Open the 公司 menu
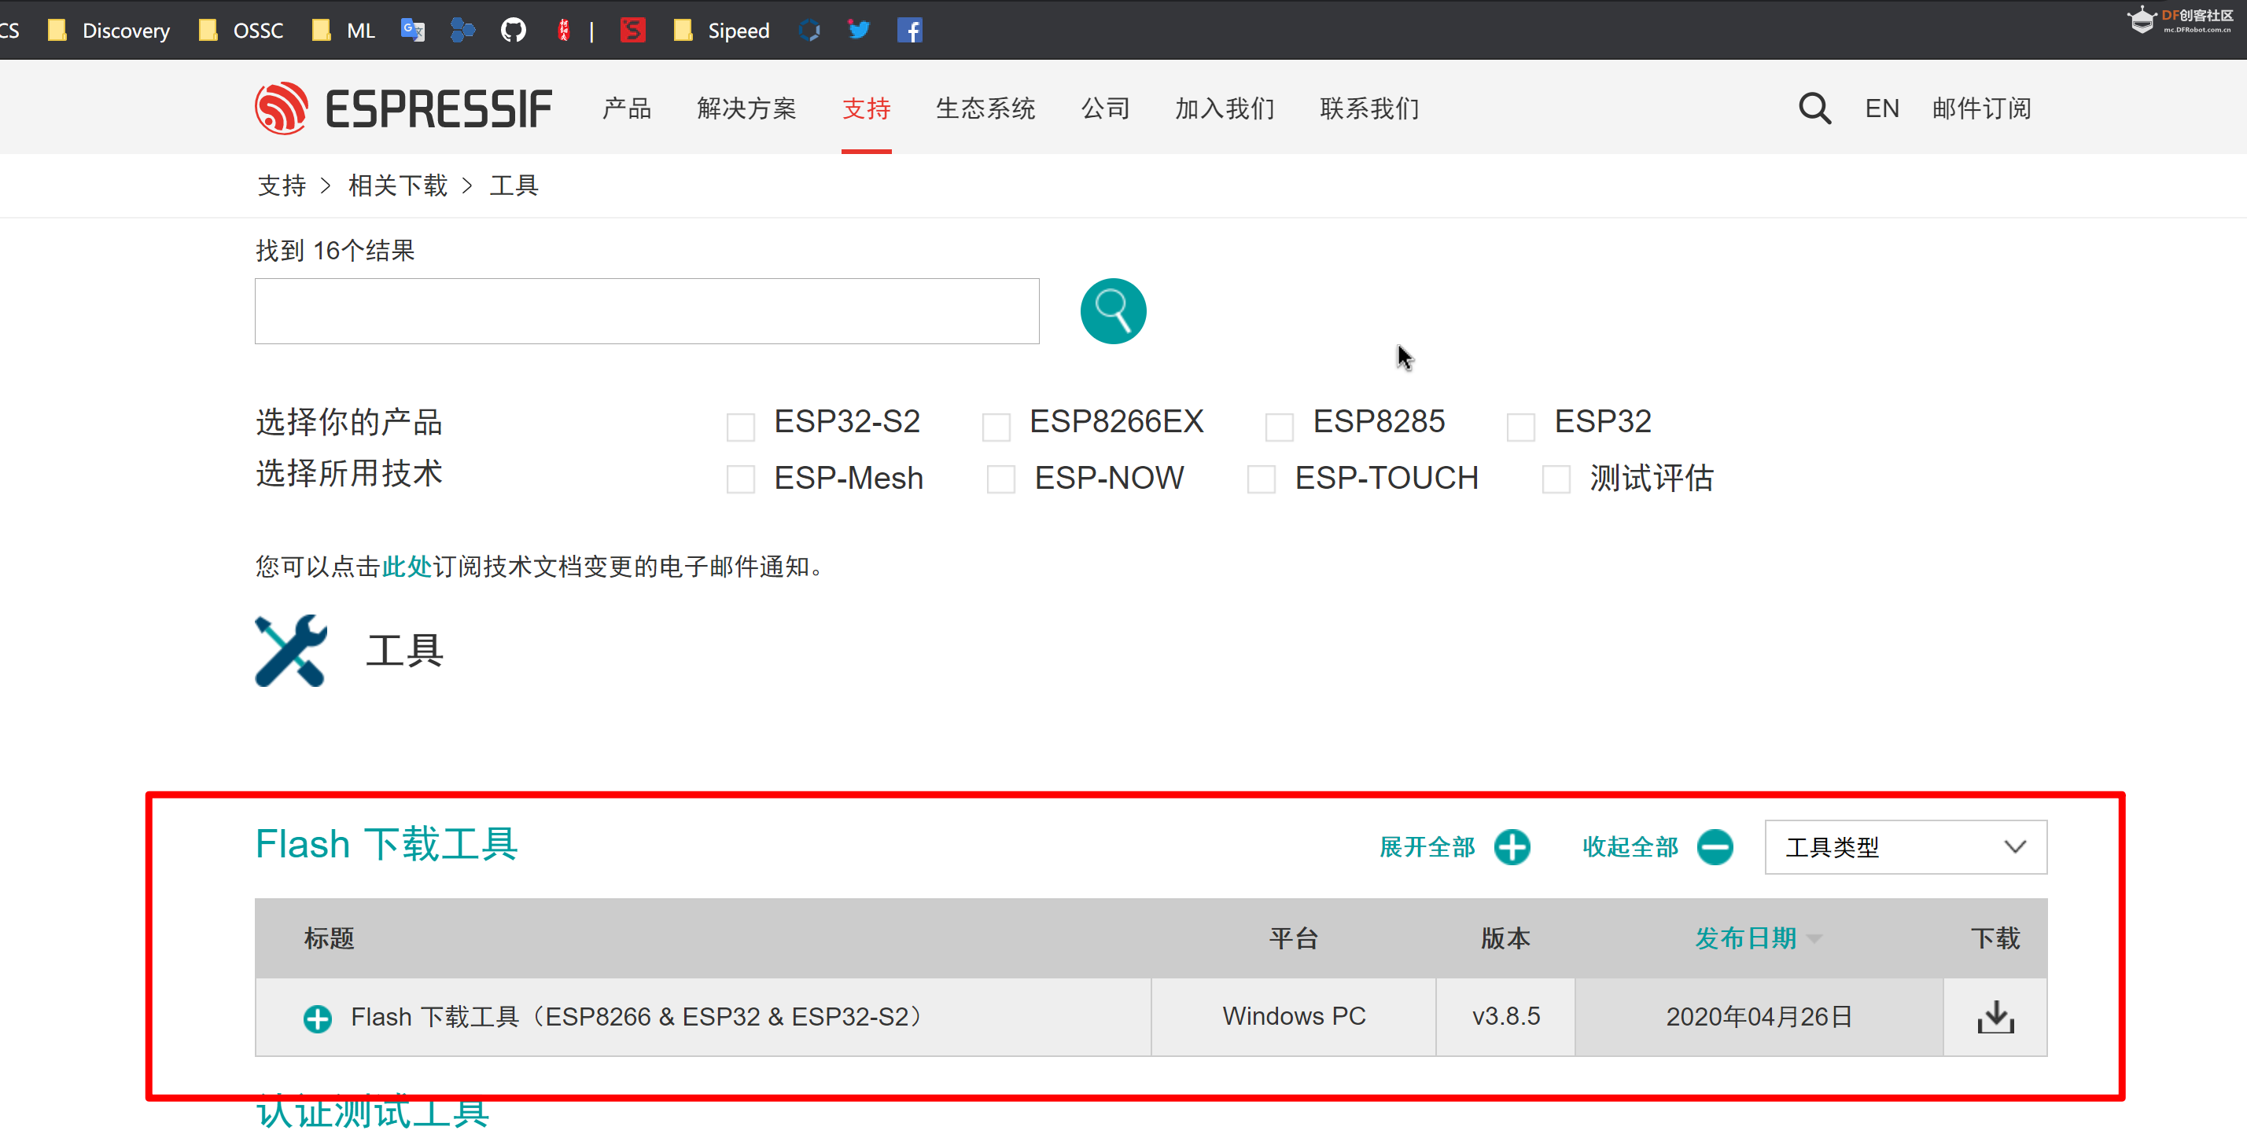 point(1105,108)
